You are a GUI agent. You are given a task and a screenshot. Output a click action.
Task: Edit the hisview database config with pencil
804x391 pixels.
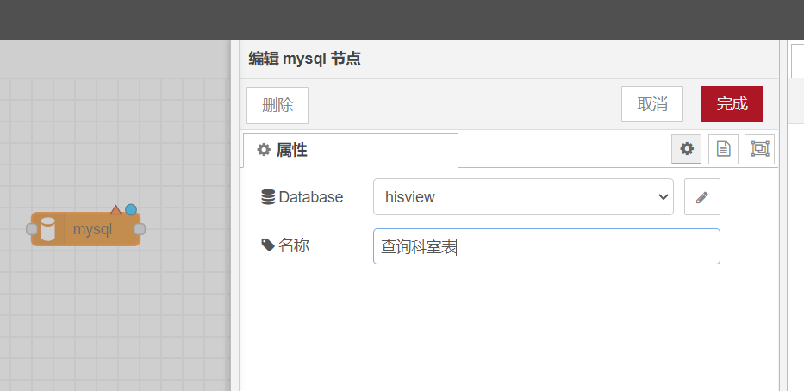click(x=701, y=197)
